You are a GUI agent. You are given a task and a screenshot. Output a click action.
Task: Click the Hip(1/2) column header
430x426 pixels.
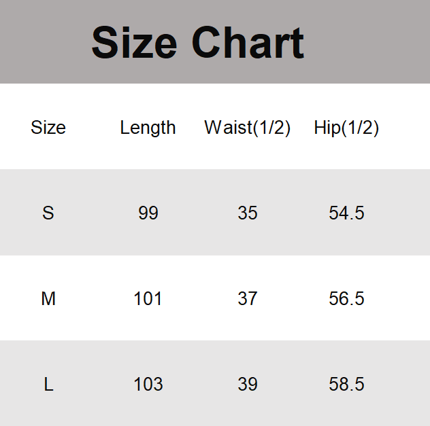coord(346,128)
